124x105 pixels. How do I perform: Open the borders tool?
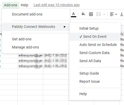point(91,14)
